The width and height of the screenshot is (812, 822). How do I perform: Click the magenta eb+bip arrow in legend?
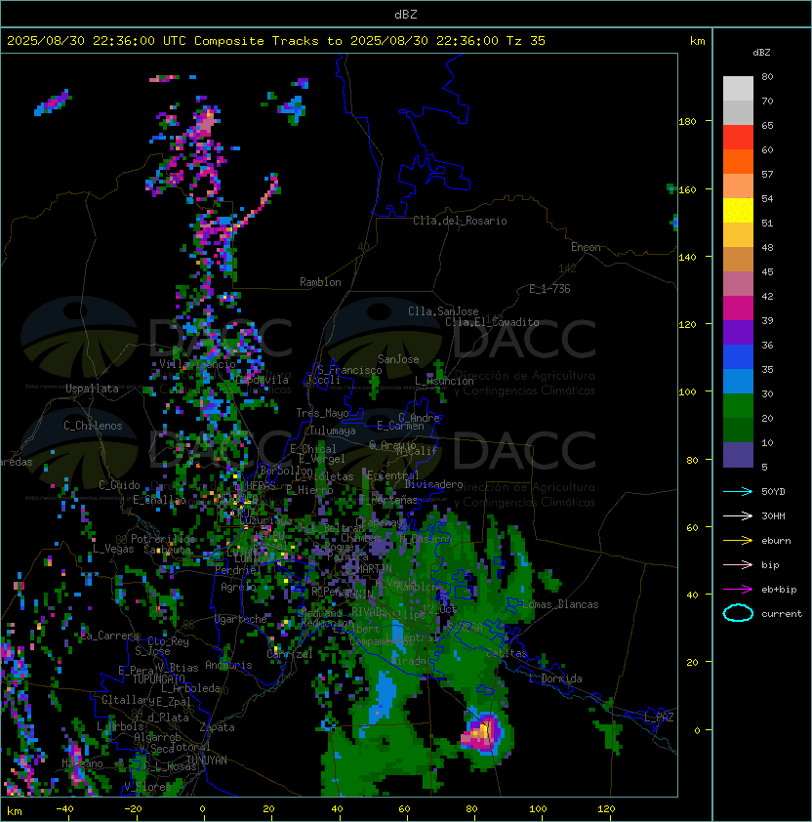pos(738,590)
